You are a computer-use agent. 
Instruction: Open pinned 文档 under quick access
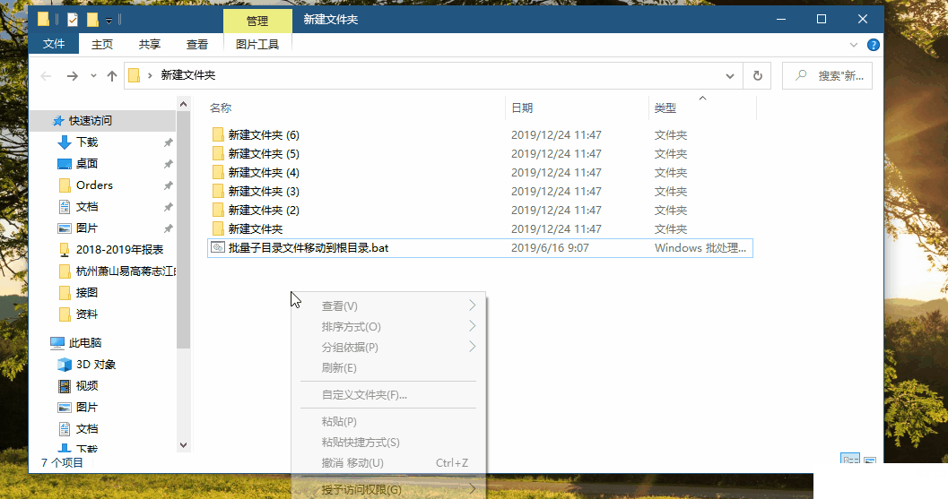[87, 207]
